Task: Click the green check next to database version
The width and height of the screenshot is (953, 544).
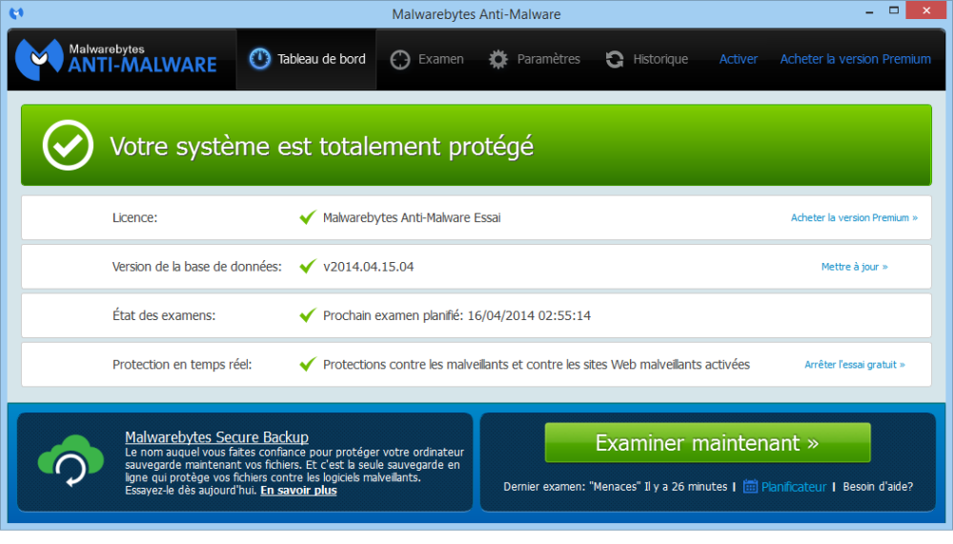Action: click(x=308, y=266)
